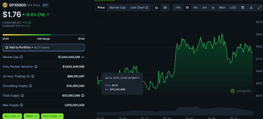Click the 1,000,000,000 max supply value
Image resolution: width=263 pixels, height=119 pixels.
74,105
